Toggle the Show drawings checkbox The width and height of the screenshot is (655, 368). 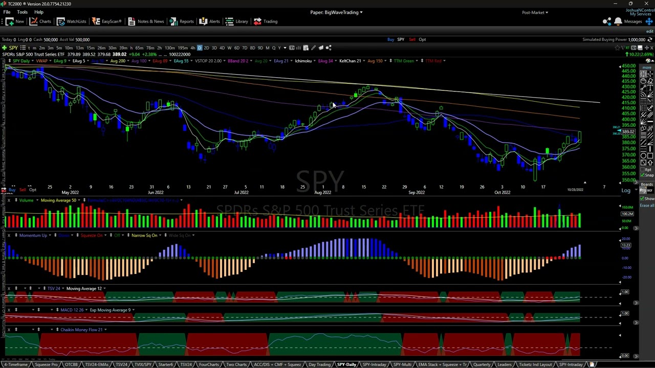(x=642, y=199)
